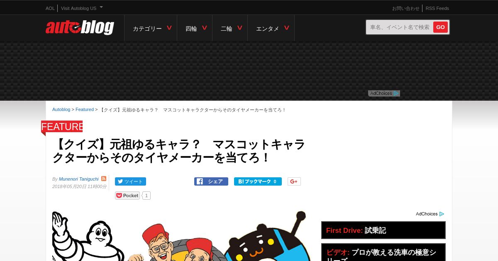Viewport: 498px width, 261px height.
Task: Open the Visit Autoblog US dropdown
Action: [82, 8]
